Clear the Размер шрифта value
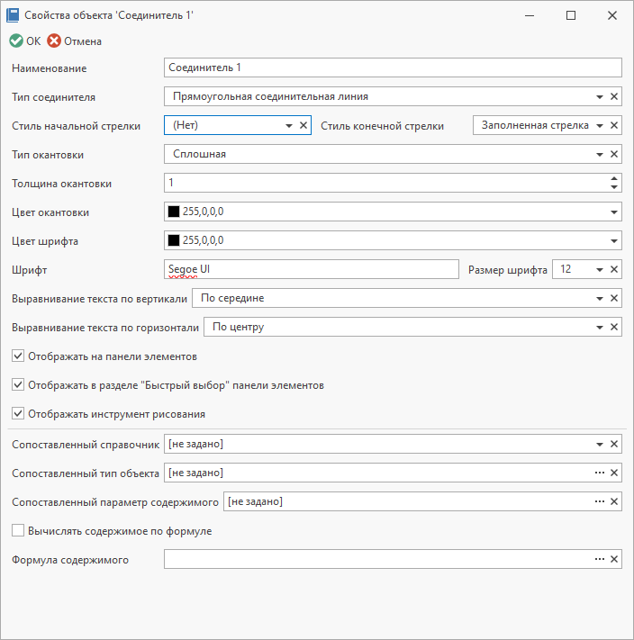Screen dimensions: 634x640 pyautogui.click(x=613, y=269)
